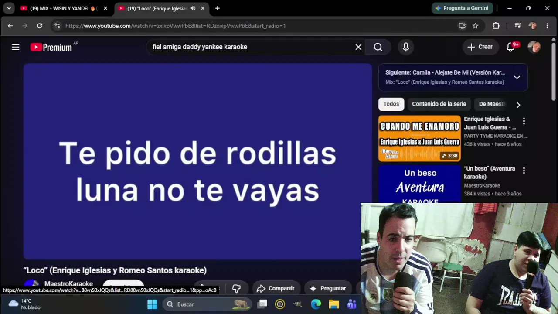The width and height of the screenshot is (558, 314).
Task: Click the "Loco" video title text
Action: pyautogui.click(x=115, y=270)
